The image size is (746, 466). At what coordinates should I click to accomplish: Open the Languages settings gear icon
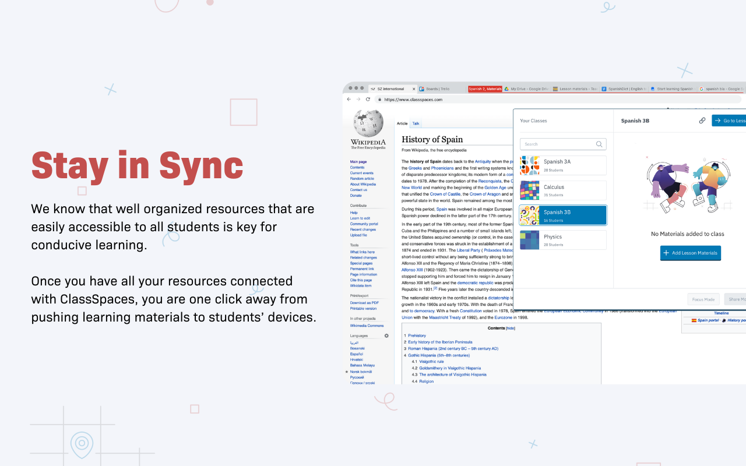pos(386,336)
